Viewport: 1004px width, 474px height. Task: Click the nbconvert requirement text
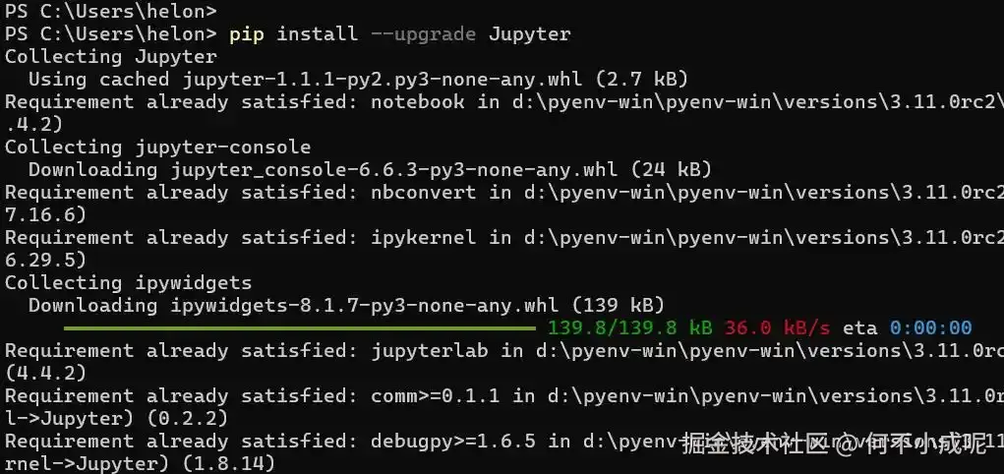(x=423, y=192)
